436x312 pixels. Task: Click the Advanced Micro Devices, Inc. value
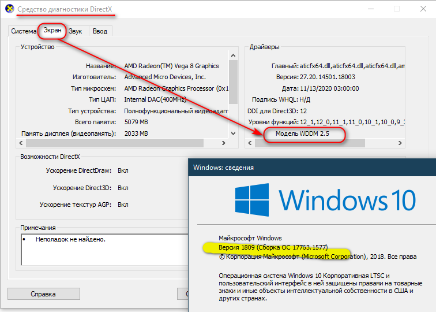pos(165,77)
